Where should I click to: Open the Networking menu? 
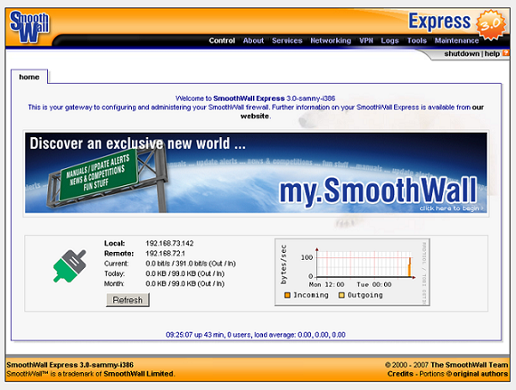(331, 41)
